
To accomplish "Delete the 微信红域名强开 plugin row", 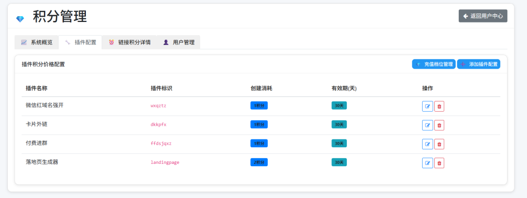I will click(439, 106).
